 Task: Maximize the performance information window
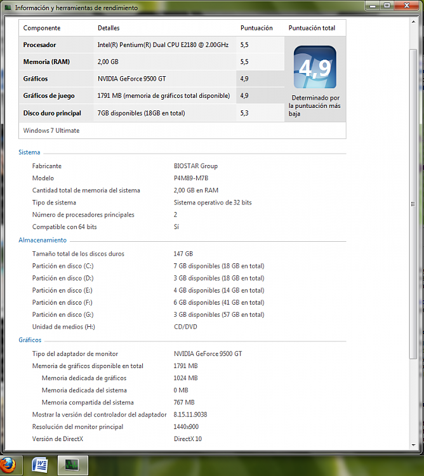[387, 6]
